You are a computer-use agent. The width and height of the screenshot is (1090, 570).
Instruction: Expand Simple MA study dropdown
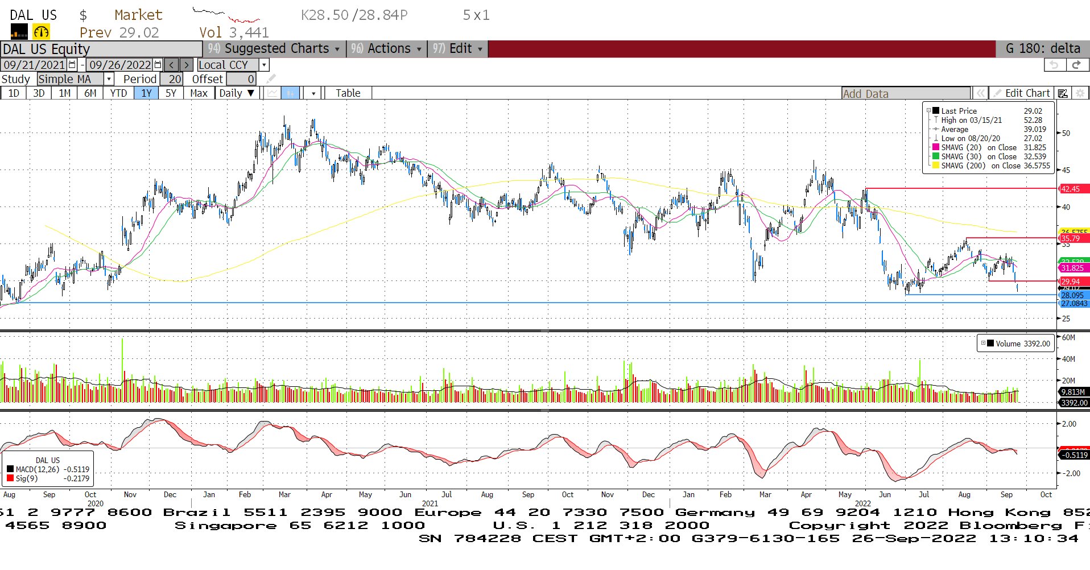tap(109, 79)
